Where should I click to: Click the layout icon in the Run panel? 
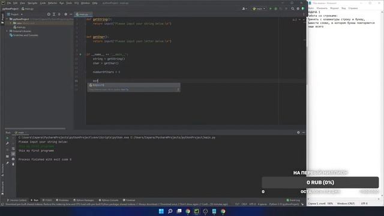coord(7,156)
